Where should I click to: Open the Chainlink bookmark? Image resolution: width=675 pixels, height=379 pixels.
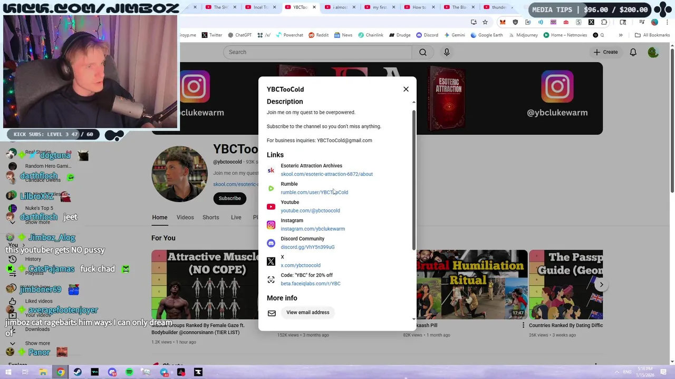[x=371, y=35]
